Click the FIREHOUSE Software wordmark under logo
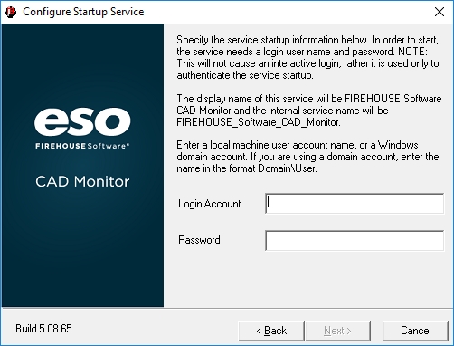This screenshot has width=454, height=346. tap(82, 146)
